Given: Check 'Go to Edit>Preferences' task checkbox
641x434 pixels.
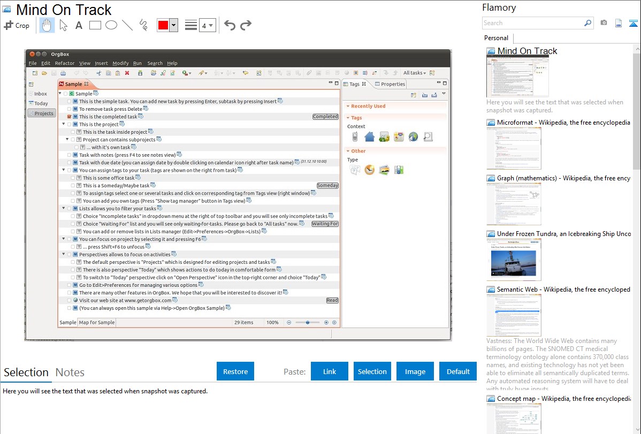Looking at the screenshot, I should point(70,285).
